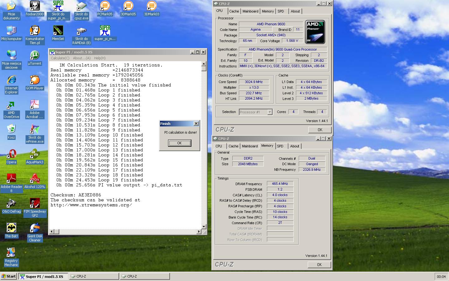This screenshot has height=281, width=449.
Task: Launch Registry Mechanic desktop icon
Action: tap(11, 257)
